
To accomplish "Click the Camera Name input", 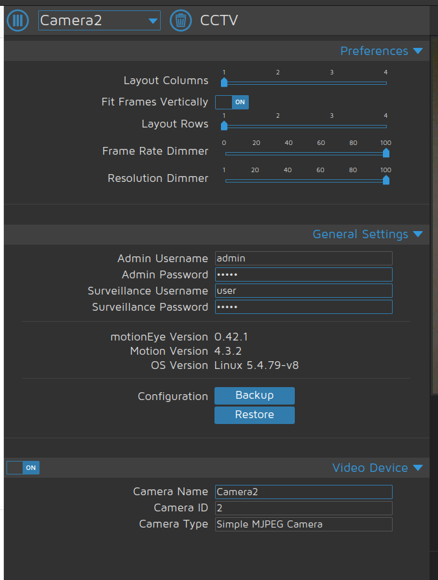I will tap(303, 492).
